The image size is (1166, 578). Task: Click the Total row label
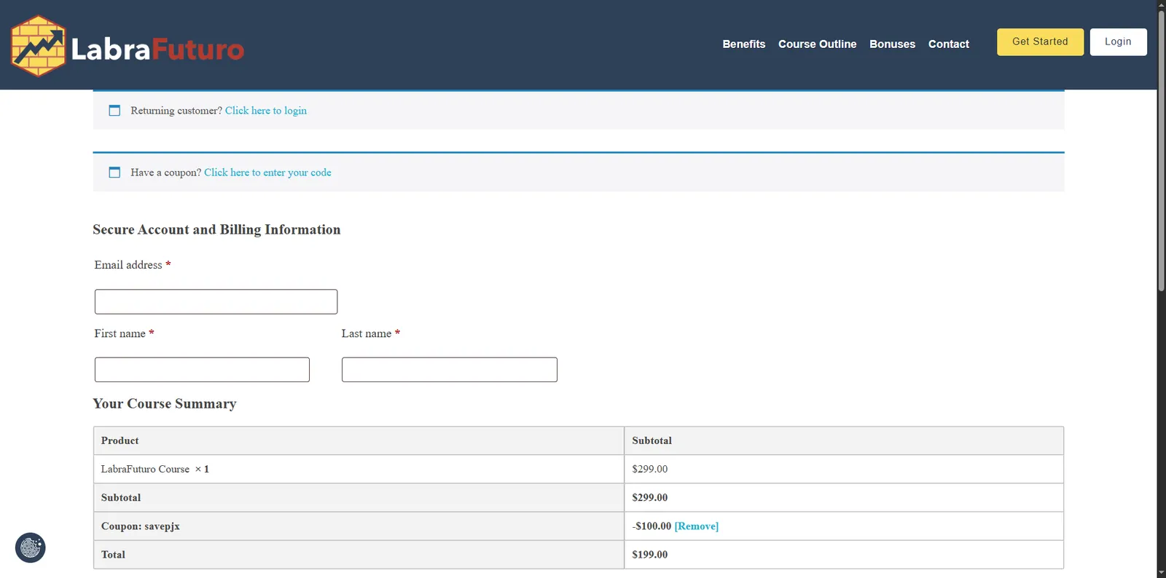(113, 555)
